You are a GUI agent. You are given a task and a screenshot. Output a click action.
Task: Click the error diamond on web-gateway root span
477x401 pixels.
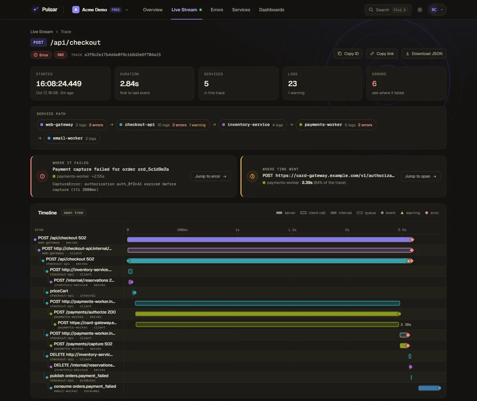click(x=412, y=240)
